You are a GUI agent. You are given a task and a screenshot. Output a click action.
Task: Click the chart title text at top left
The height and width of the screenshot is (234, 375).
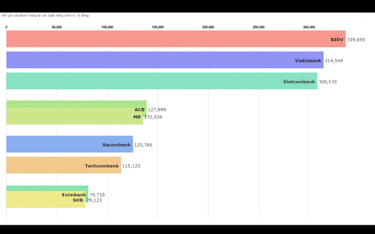point(45,16)
